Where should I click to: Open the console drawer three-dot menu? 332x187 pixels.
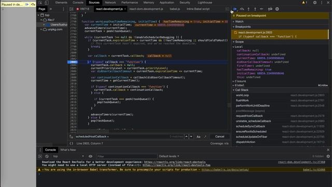point(40,150)
